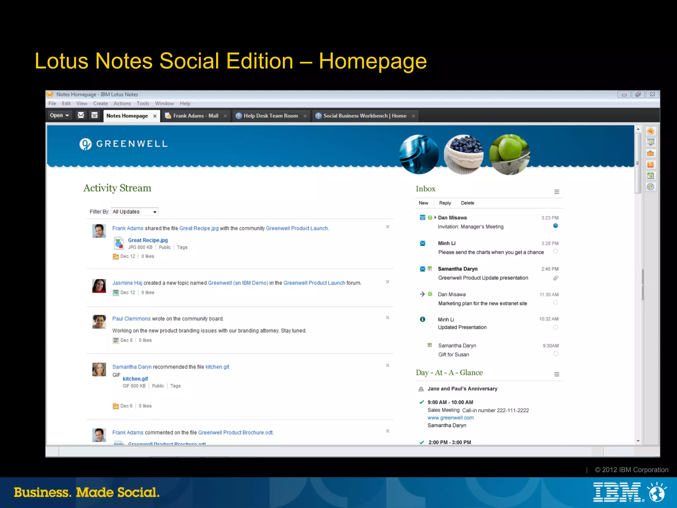Click the forwarded arrow icon on Marketing plan mail
677x508 pixels.
click(422, 294)
